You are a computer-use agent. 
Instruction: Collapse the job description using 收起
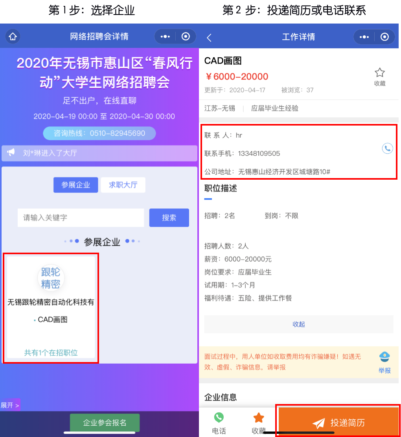[298, 324]
